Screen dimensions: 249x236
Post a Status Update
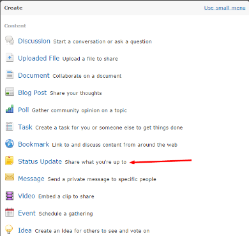pos(40,161)
